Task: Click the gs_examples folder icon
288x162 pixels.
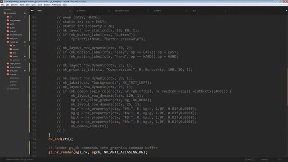Action: (x=5, y=13)
